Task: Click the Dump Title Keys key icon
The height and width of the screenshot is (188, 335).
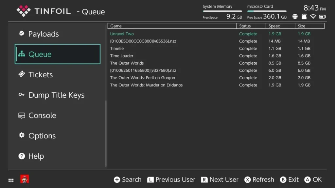Action: pos(22,94)
